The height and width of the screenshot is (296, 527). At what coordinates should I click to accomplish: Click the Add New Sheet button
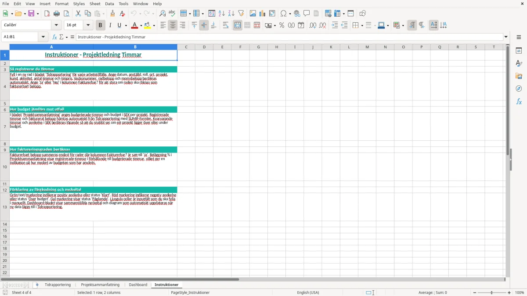pyautogui.click(x=37, y=285)
